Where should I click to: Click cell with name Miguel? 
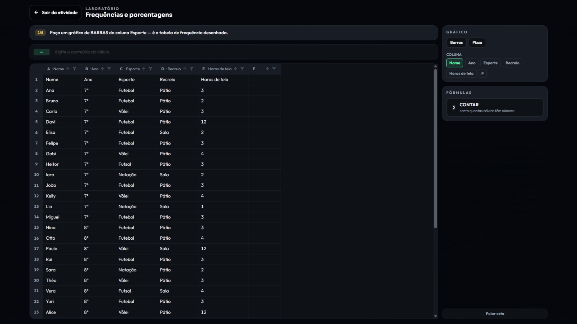(62, 217)
